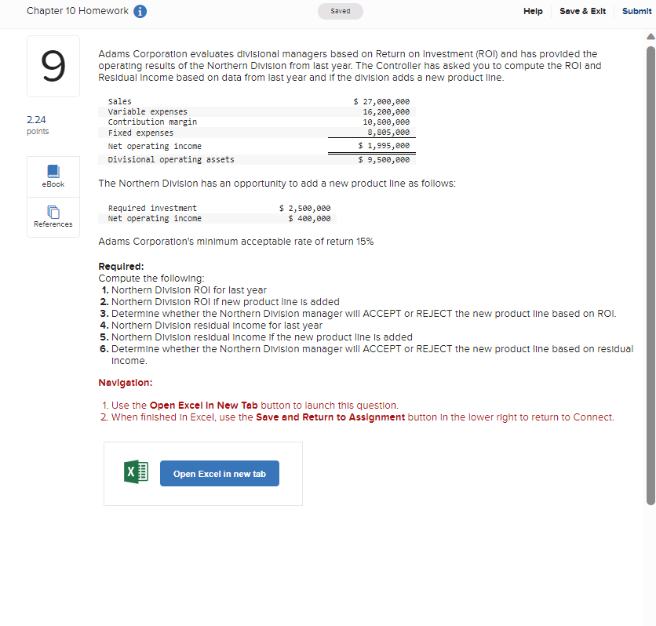Click the Navigation: heading
The height and width of the screenshot is (626, 656).
pos(126,383)
